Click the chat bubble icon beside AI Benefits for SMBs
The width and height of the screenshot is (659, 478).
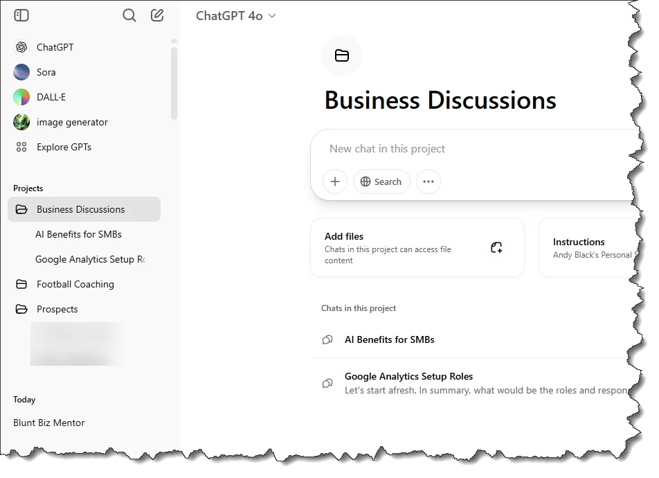pos(327,339)
